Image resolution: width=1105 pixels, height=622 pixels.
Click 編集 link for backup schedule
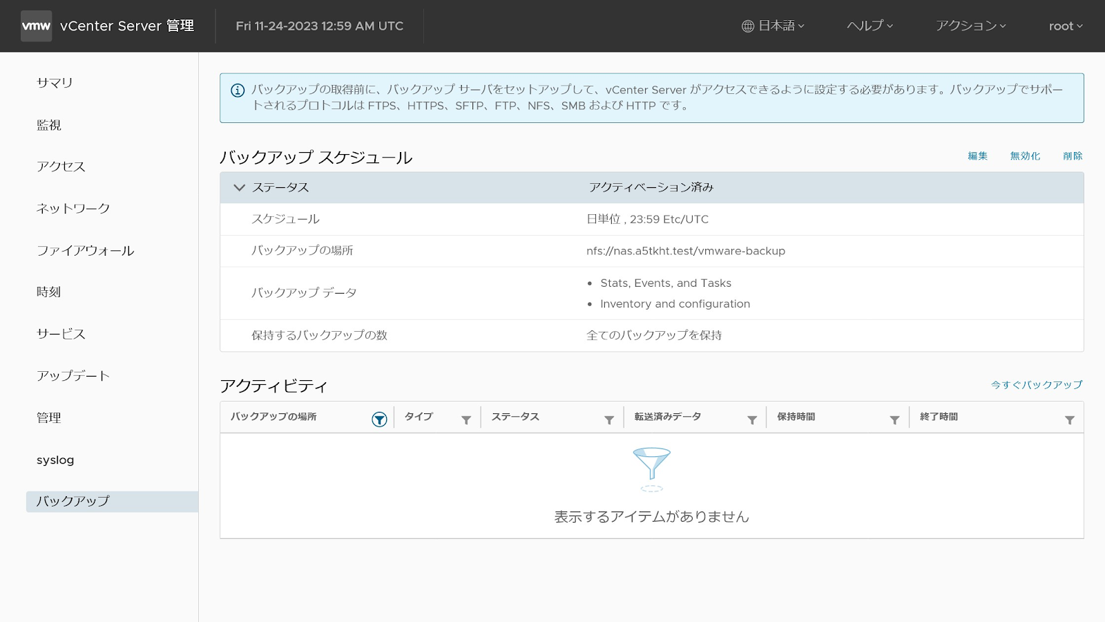(978, 156)
